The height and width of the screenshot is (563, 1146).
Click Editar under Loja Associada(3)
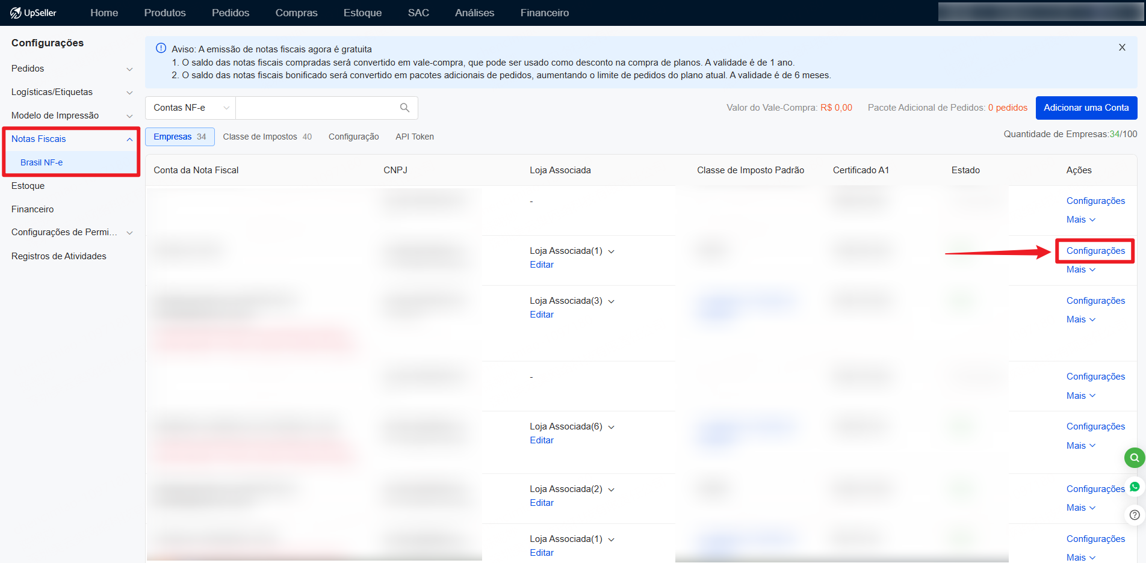coord(542,315)
